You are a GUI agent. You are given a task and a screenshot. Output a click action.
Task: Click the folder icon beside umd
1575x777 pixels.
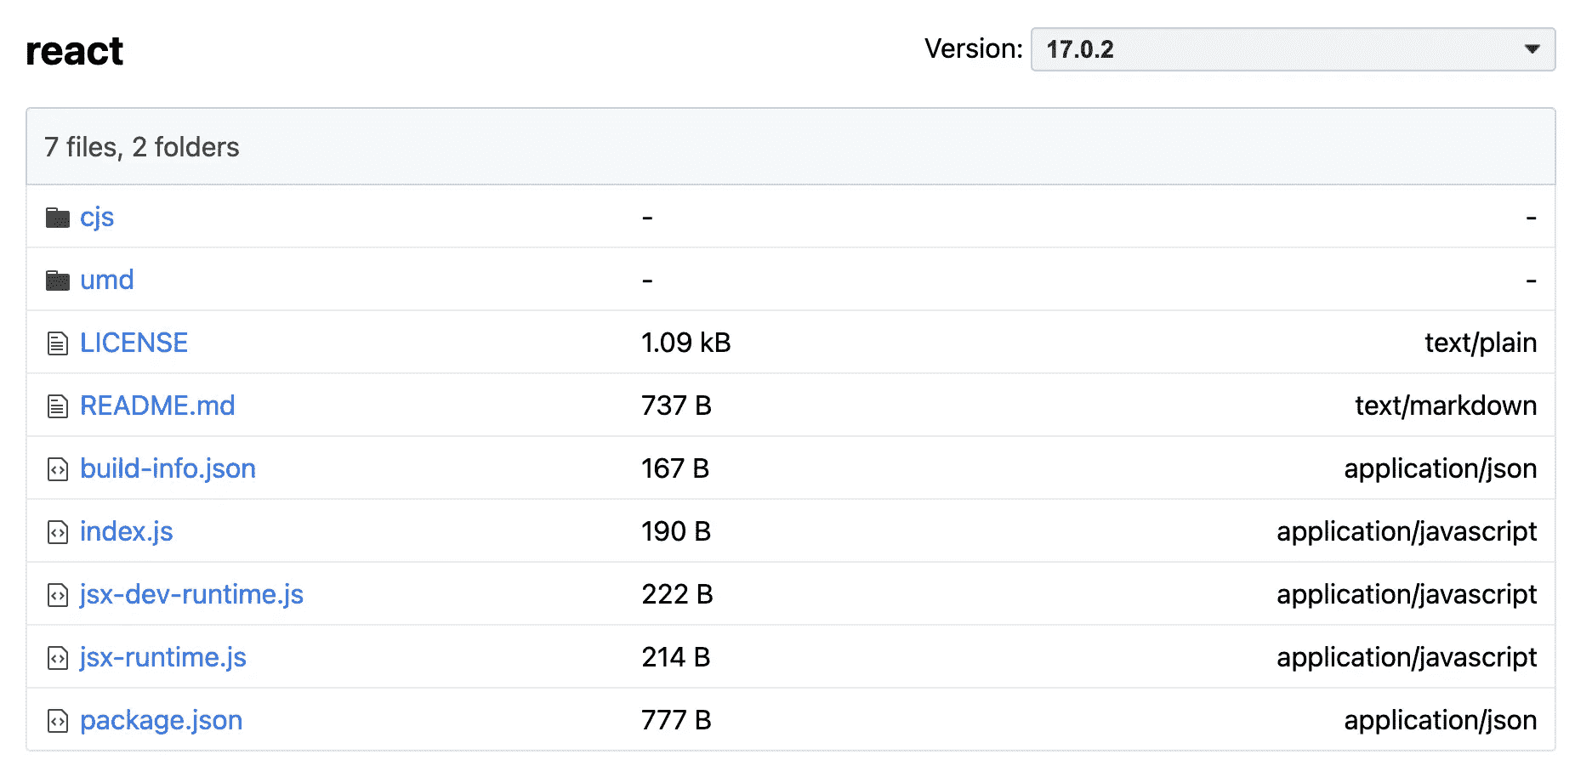57,281
